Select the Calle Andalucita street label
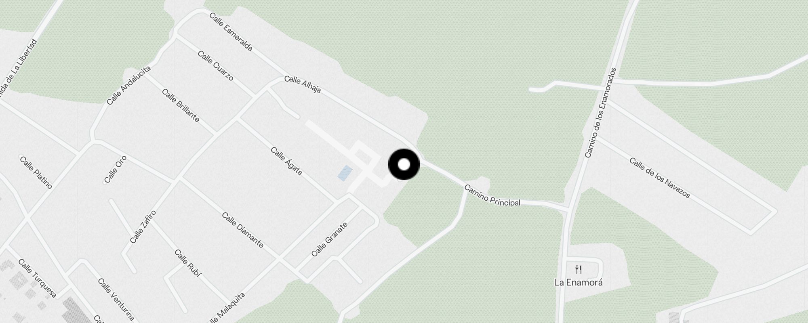The image size is (808, 323). pos(129,85)
